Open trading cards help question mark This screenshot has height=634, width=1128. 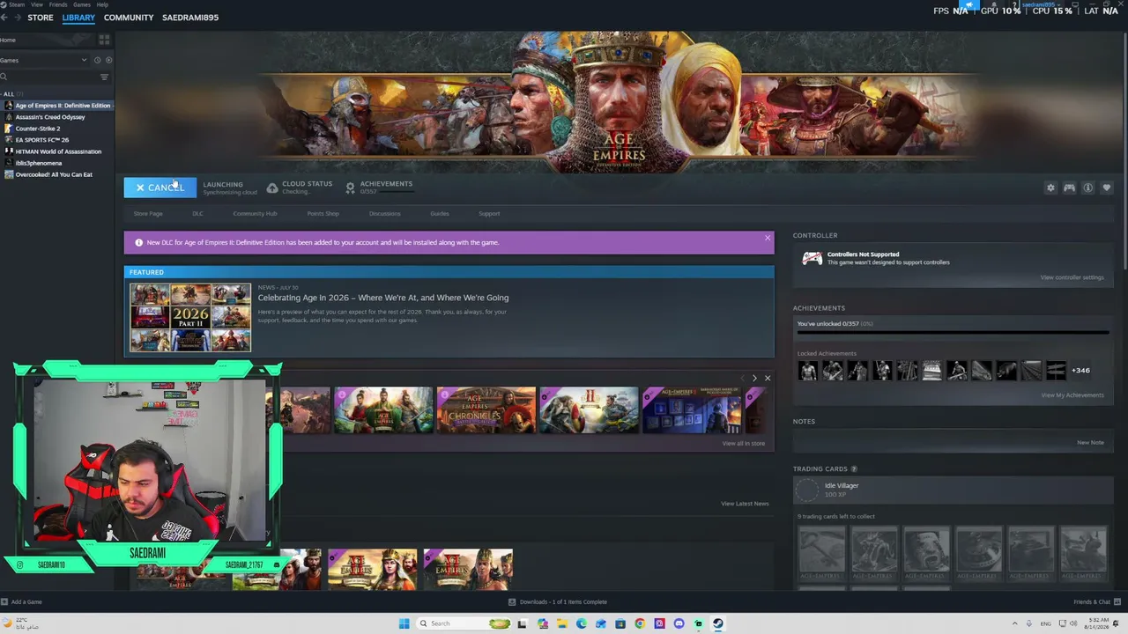coord(854,468)
